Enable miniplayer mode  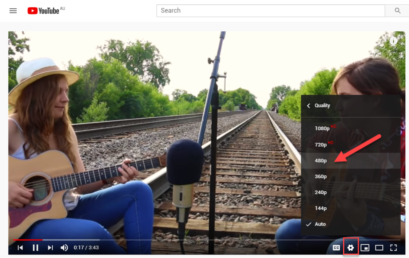tap(365, 248)
